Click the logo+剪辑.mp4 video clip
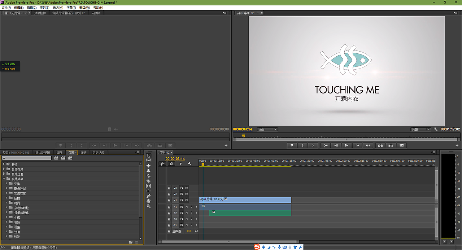 pyautogui.click(x=245, y=200)
